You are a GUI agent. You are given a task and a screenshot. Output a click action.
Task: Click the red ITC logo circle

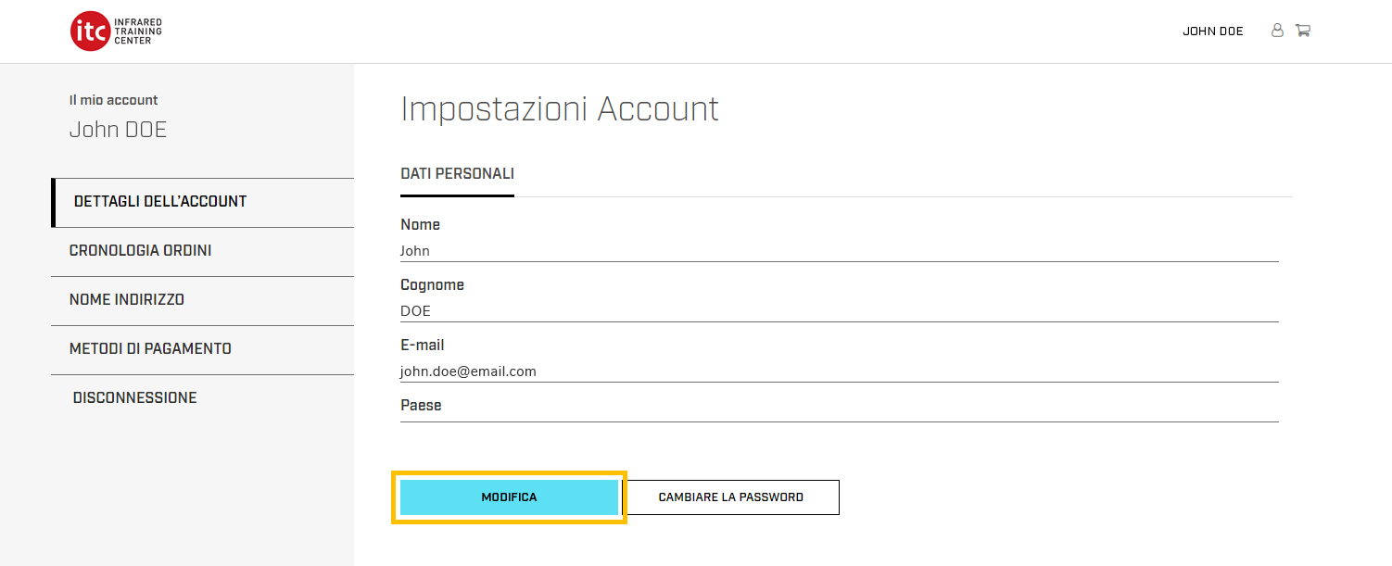tap(90, 31)
